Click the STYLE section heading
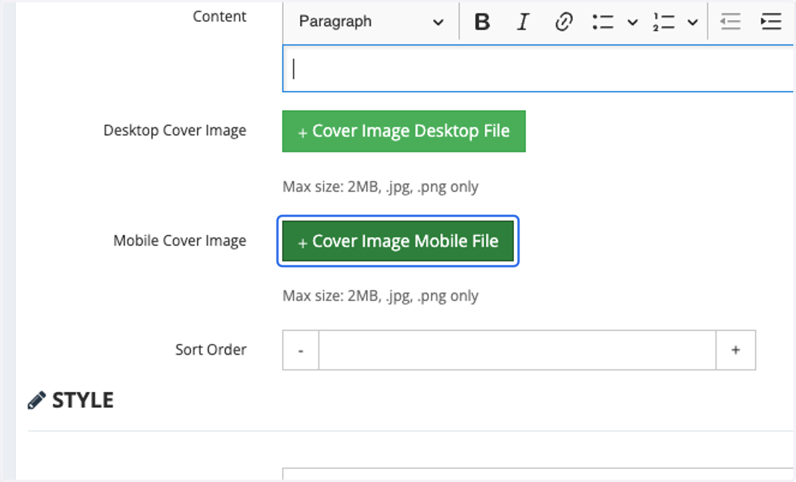796x482 pixels. (82, 400)
